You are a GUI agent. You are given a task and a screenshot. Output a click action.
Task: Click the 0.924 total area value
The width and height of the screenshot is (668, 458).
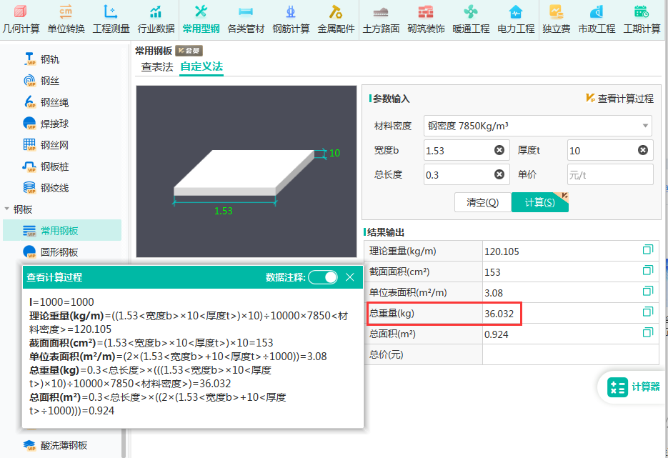[x=497, y=334]
